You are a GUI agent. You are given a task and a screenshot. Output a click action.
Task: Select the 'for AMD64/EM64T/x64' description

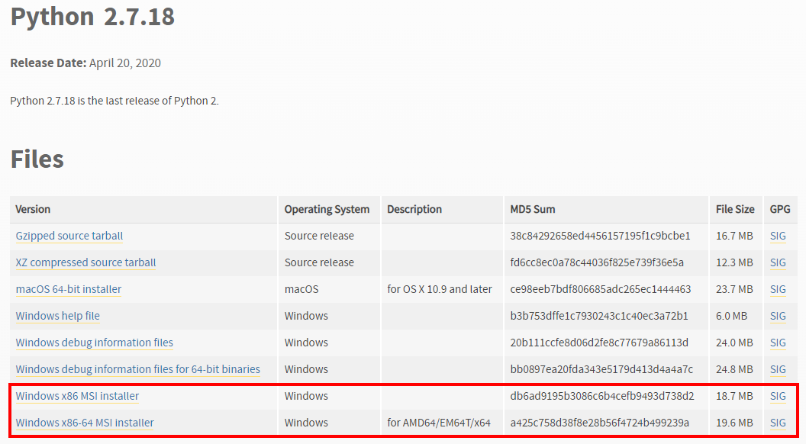[x=439, y=423]
